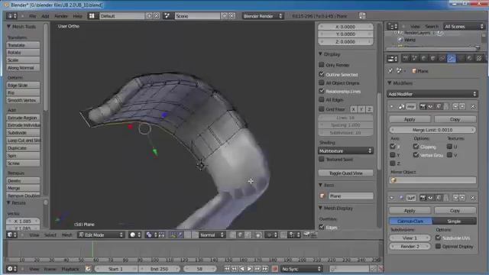
Task: Open the Render properties tab icon
Action: click(x=406, y=58)
